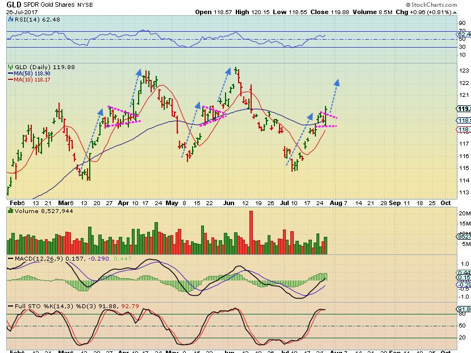Click the 'MA(50) 118.90' legend text
This screenshot has height=353, width=471.
point(32,74)
